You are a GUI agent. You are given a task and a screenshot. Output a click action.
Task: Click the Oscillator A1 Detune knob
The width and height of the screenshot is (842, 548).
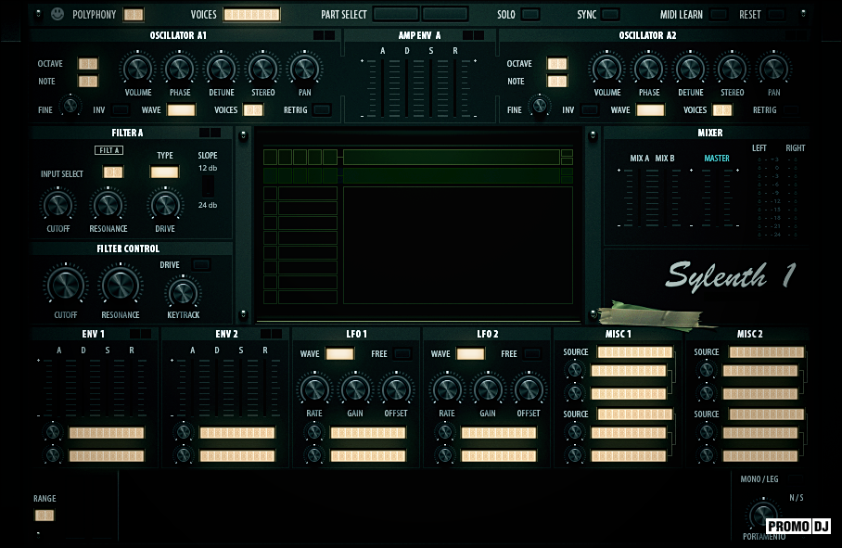(x=221, y=69)
